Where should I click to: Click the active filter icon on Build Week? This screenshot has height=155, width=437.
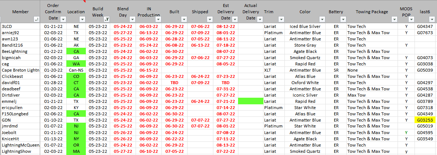106,19
